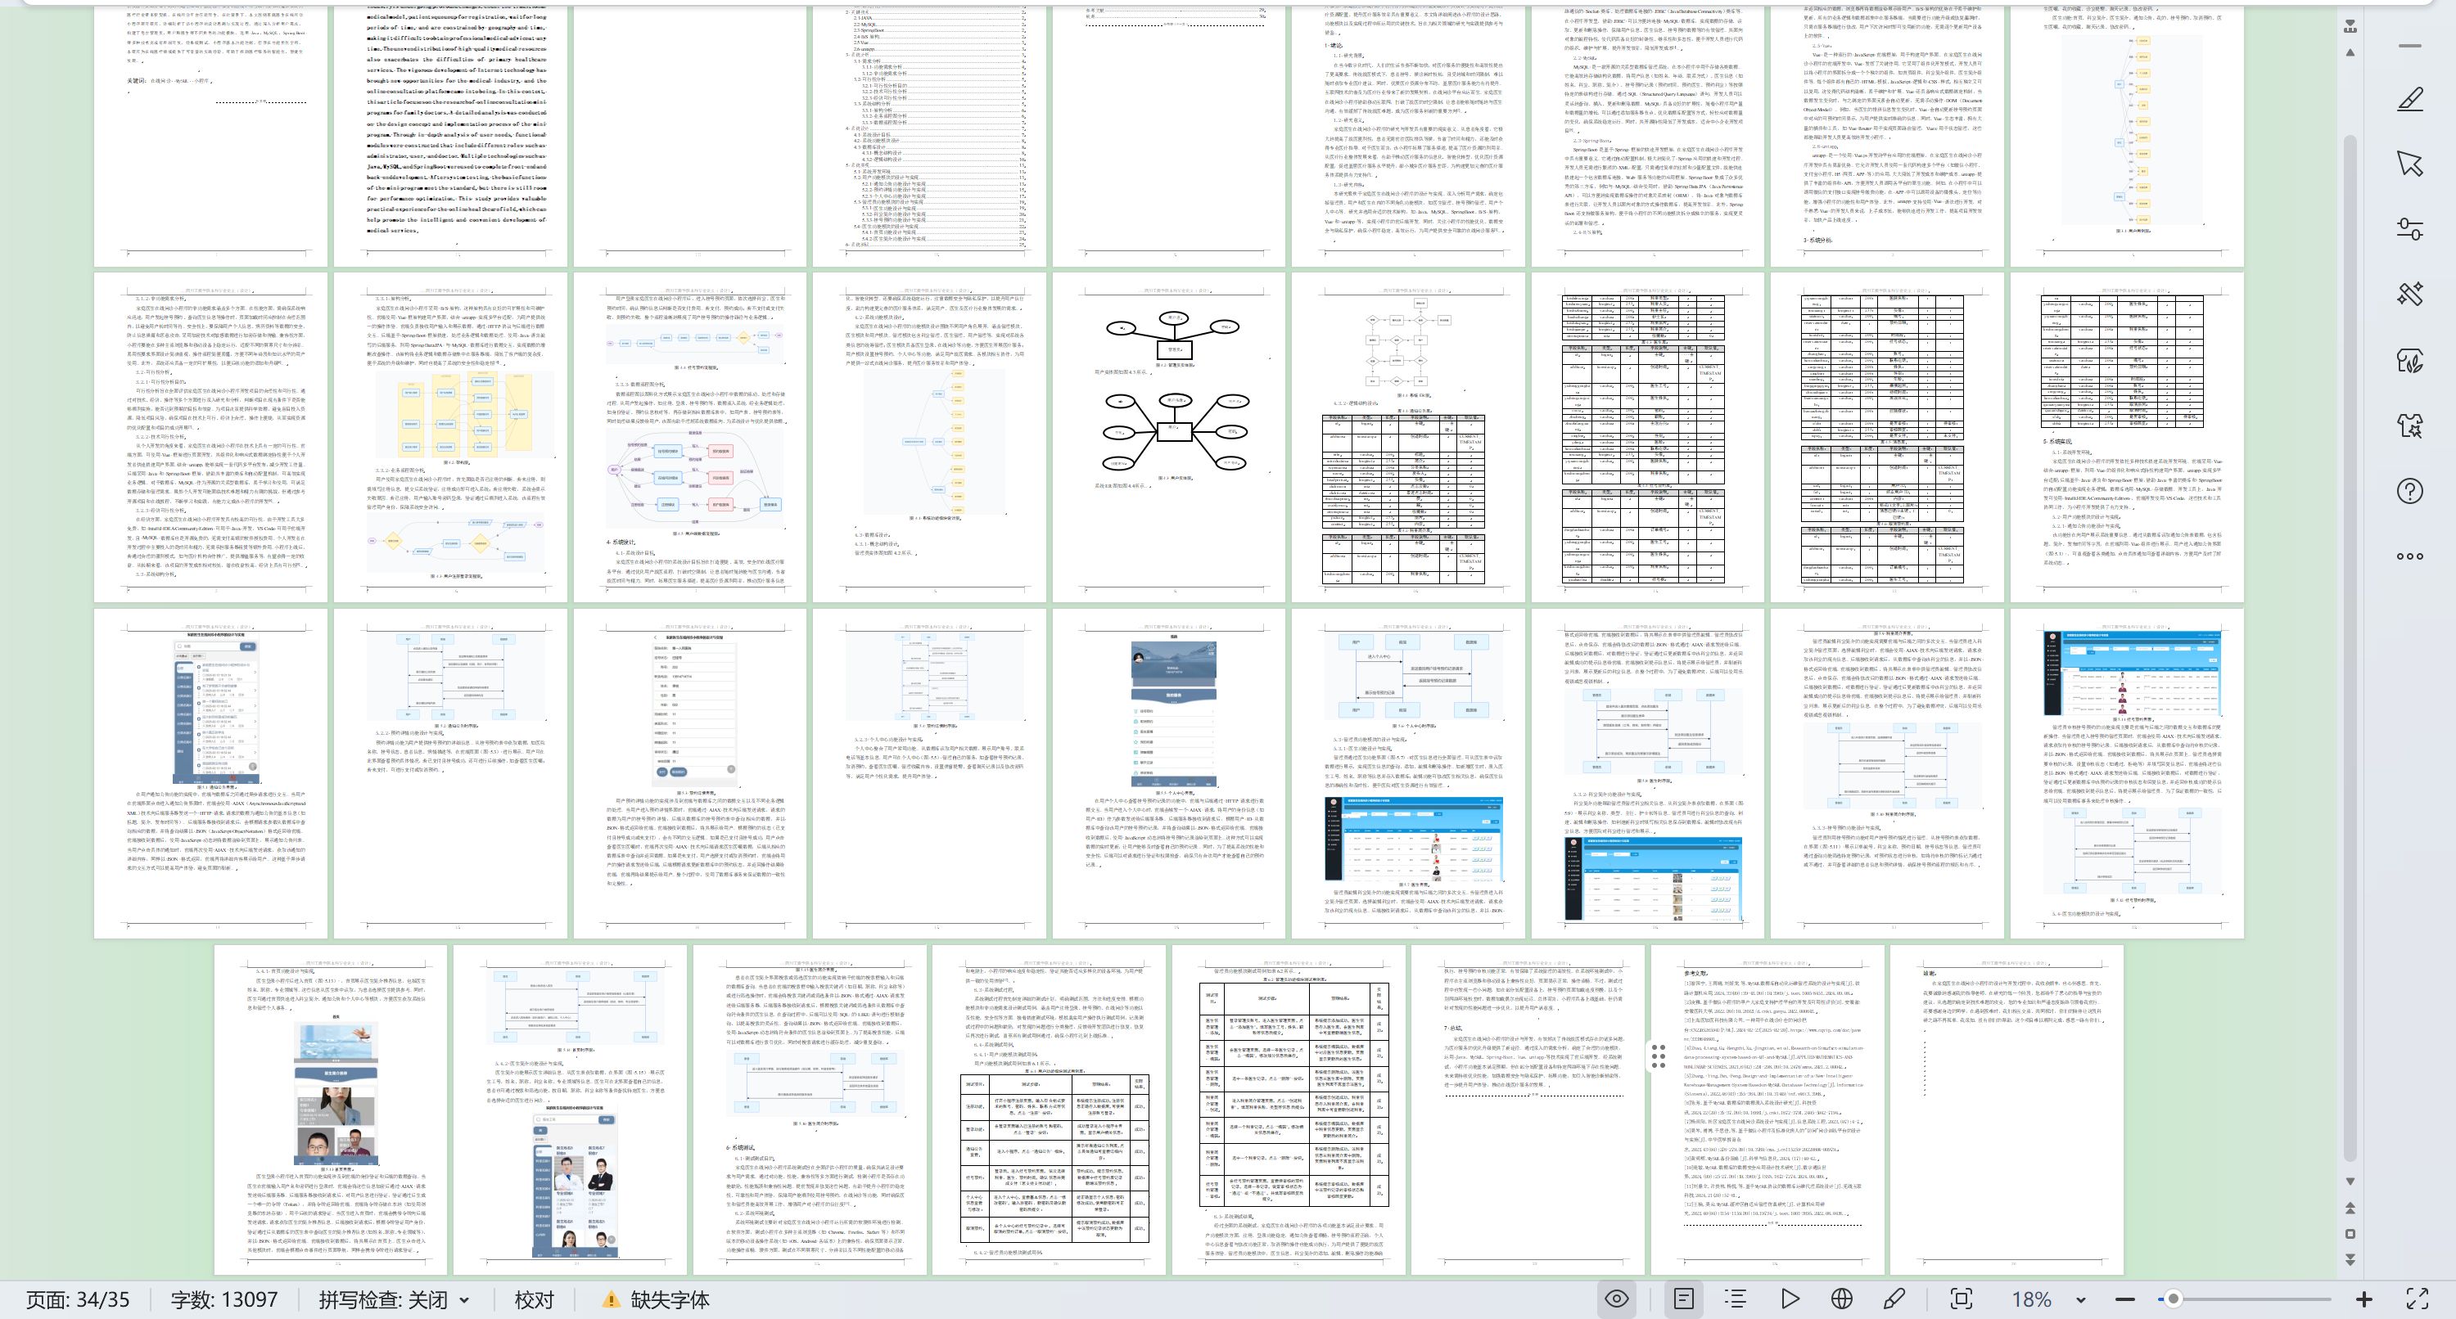Show word count 字数: 13097
This screenshot has width=2456, height=1319.
click(x=224, y=1300)
